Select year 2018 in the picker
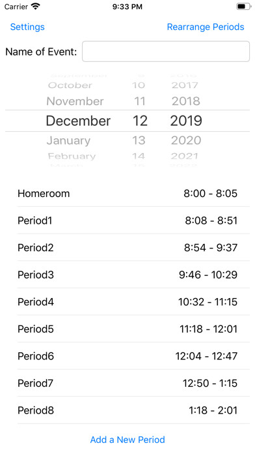Screen dimensions: 255x454 click(186, 101)
